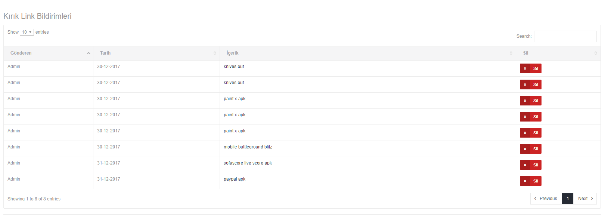
Task: Focus the Search input field
Action: [x=565, y=36]
